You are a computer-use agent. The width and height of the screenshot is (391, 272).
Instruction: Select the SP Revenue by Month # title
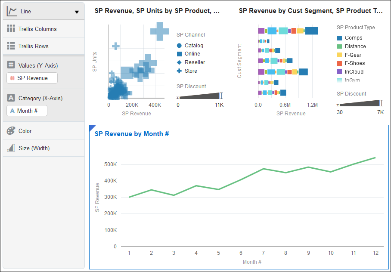[x=132, y=134]
